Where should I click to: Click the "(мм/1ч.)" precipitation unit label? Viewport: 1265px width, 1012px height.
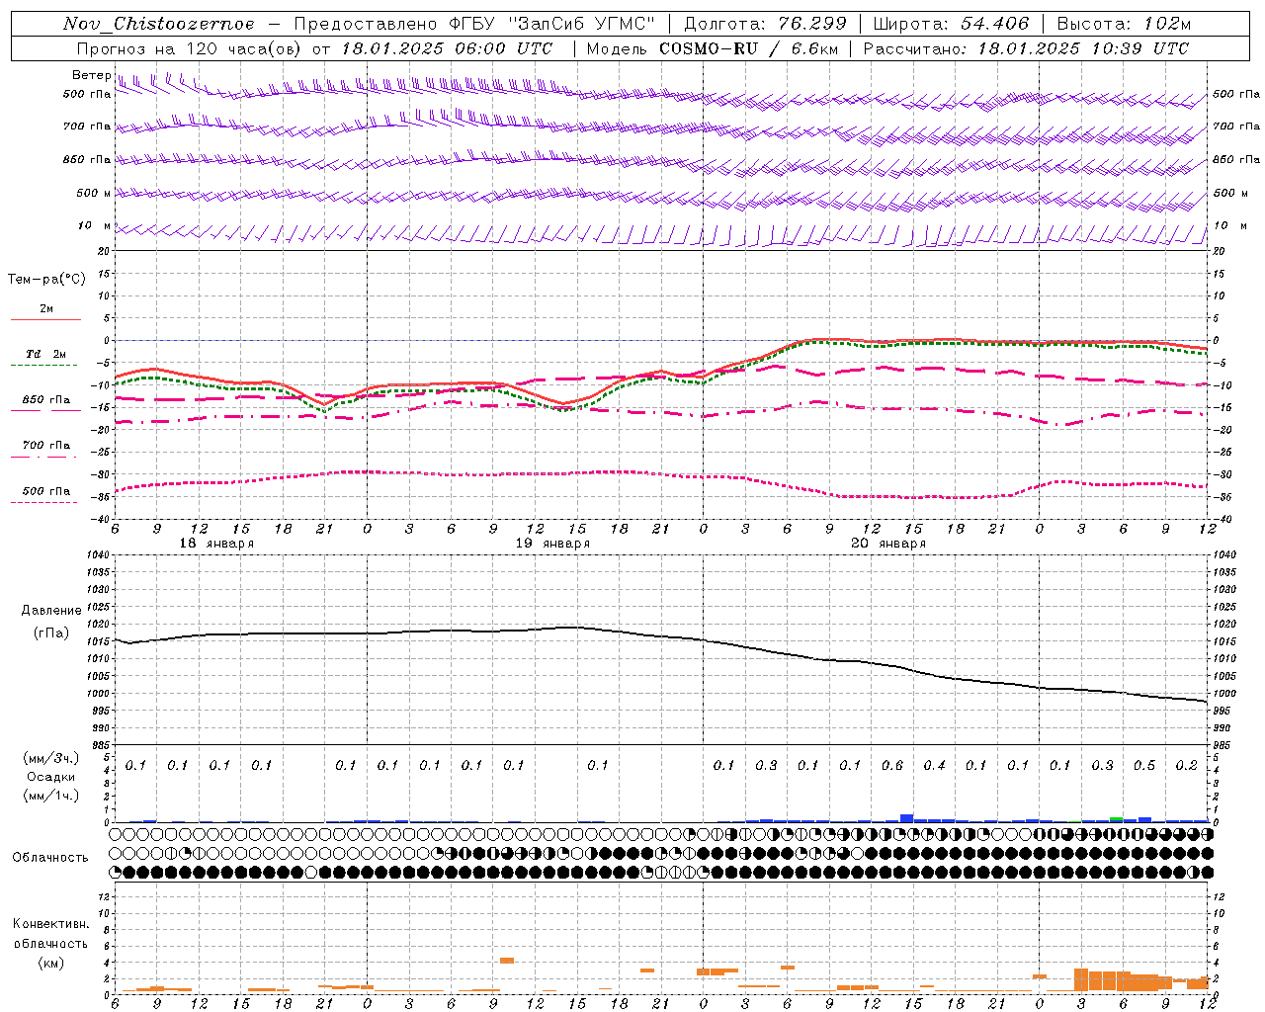pyautogui.click(x=51, y=796)
